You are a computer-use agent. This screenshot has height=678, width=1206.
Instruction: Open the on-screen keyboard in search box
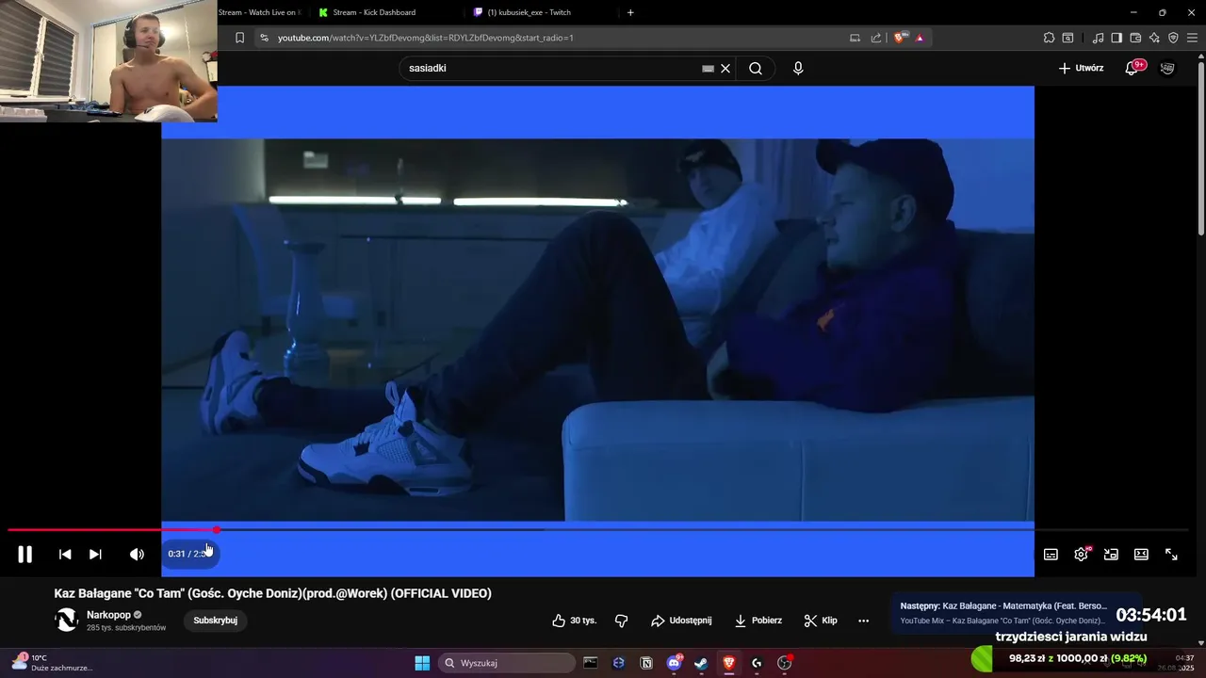(x=708, y=68)
